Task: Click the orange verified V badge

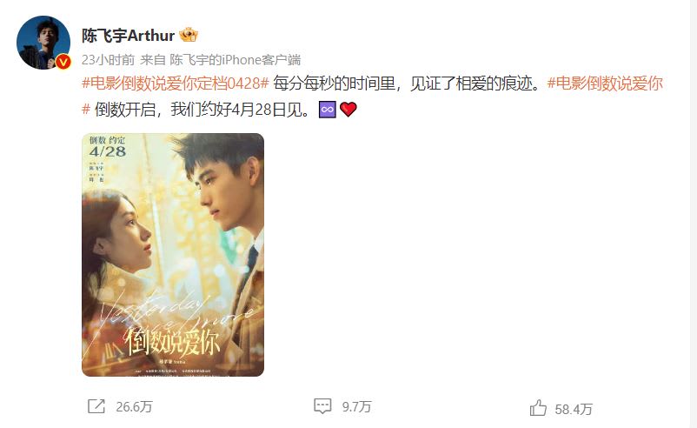Action: (x=63, y=62)
